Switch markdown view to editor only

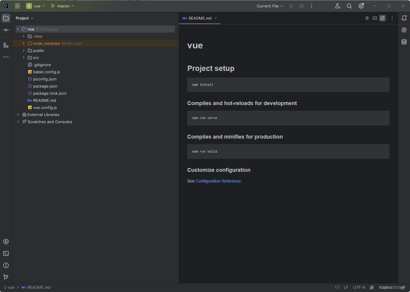coord(367,18)
